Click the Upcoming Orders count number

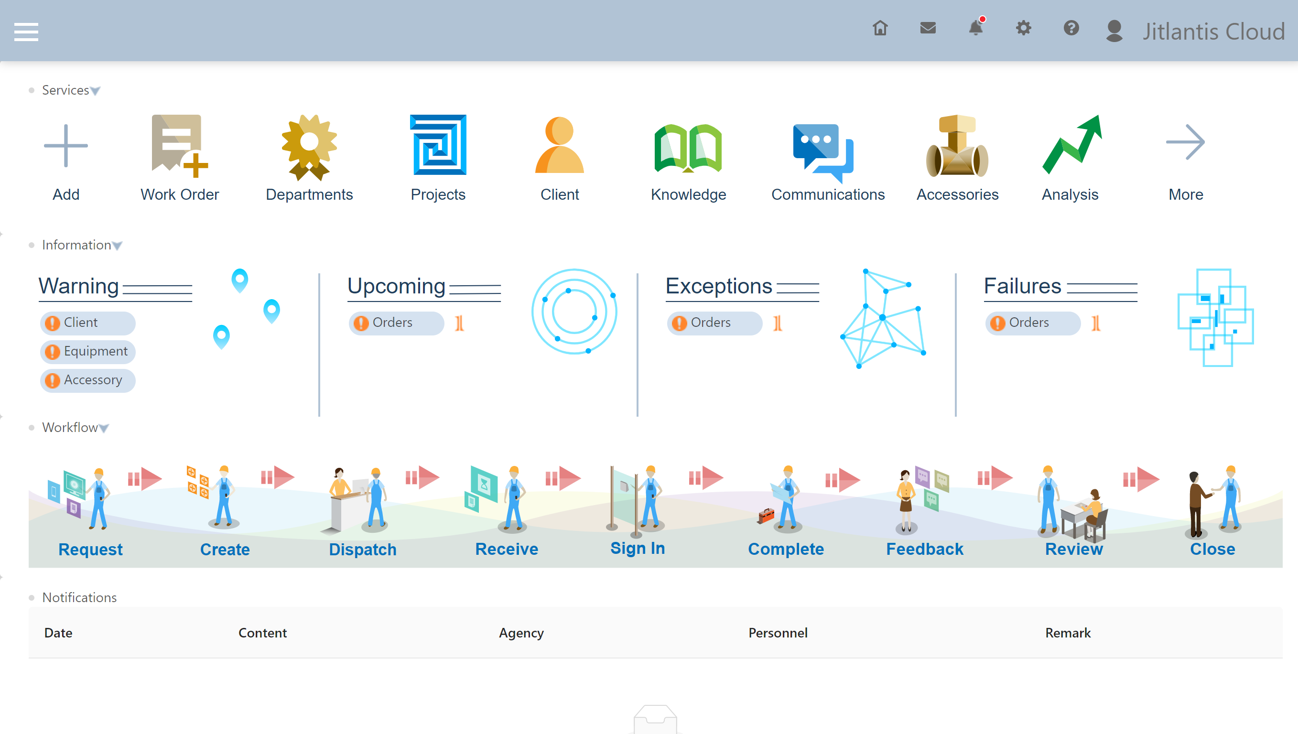click(459, 323)
